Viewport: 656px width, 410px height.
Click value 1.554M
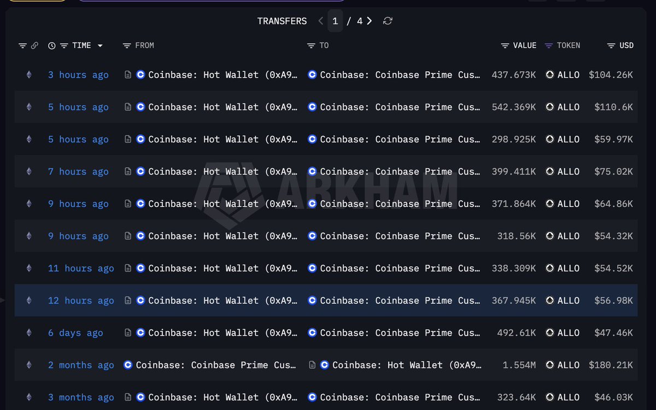(x=519, y=365)
